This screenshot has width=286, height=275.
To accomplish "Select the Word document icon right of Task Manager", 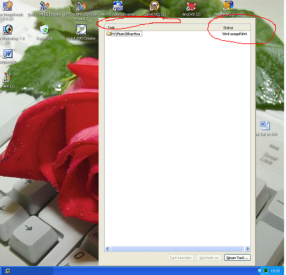I will click(x=265, y=126).
